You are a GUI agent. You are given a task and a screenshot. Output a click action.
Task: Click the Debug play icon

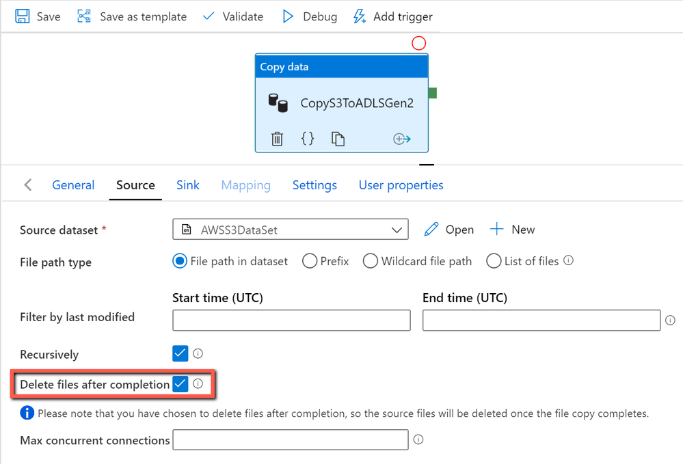(x=287, y=16)
